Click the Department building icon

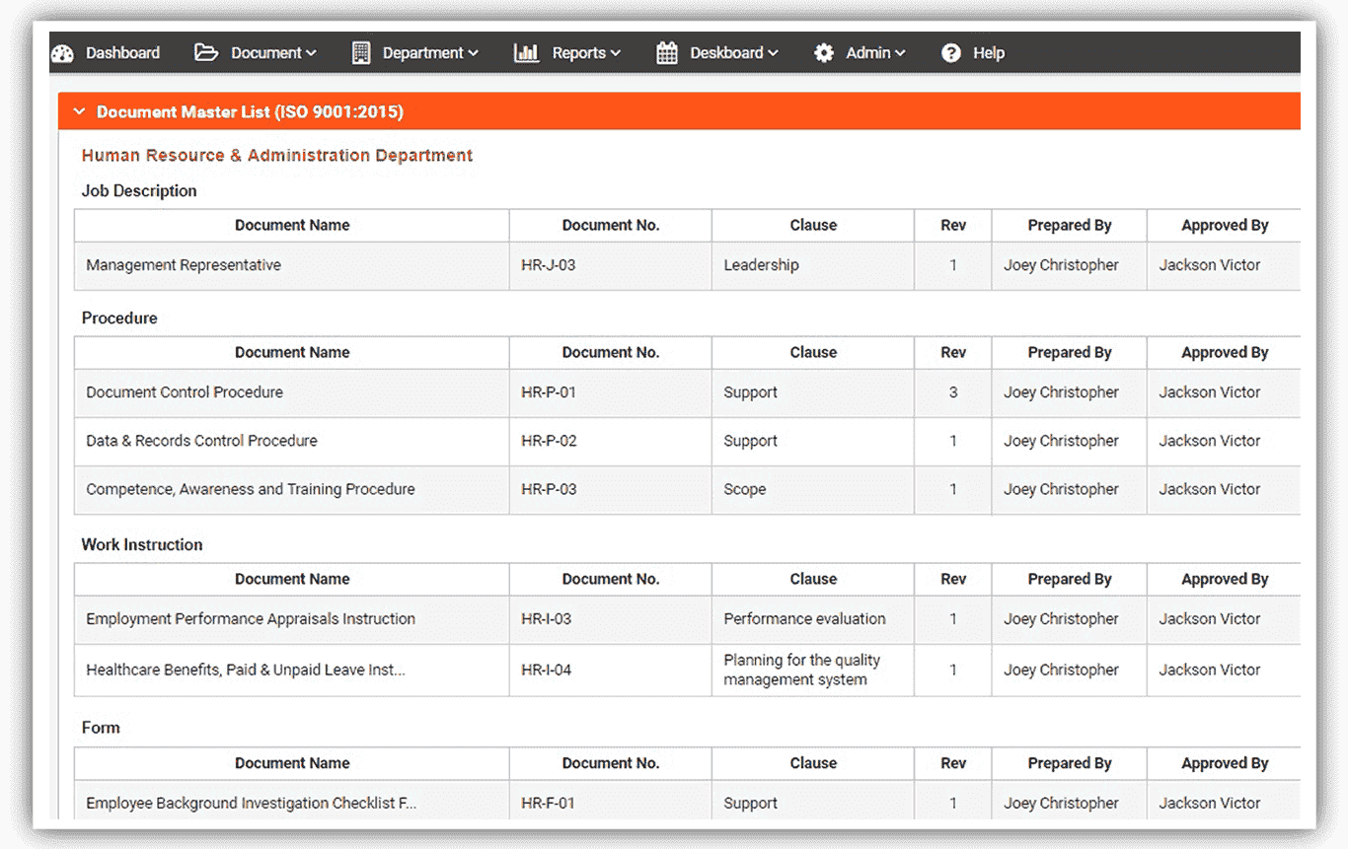click(x=361, y=52)
